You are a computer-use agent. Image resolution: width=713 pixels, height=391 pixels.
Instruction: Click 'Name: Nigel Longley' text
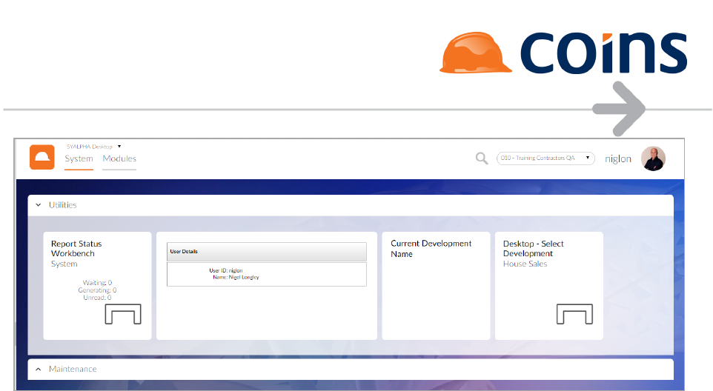point(236,277)
